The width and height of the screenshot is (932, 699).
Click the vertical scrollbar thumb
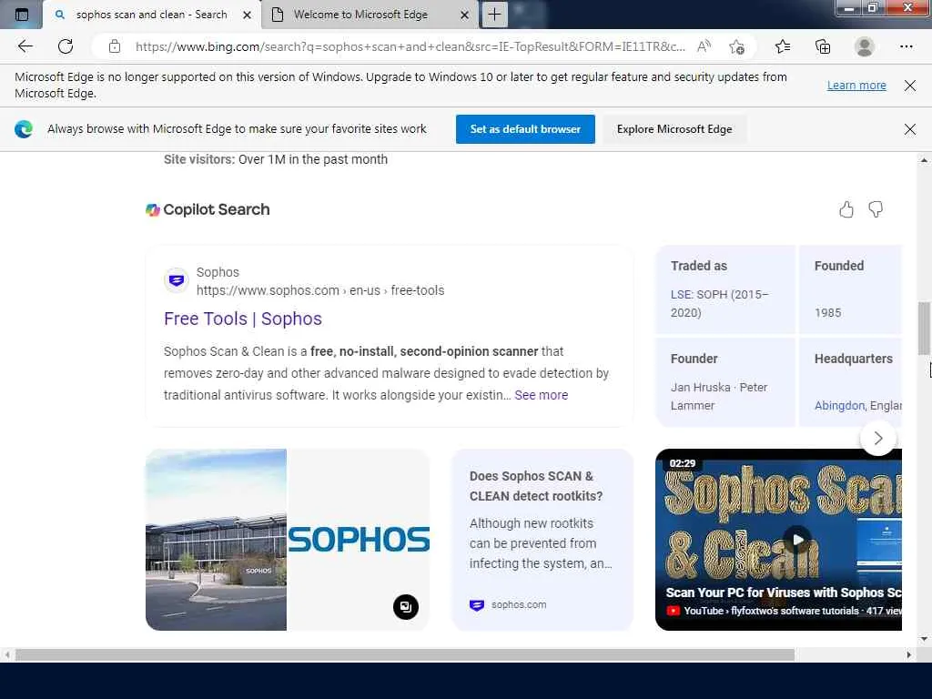[924, 328]
